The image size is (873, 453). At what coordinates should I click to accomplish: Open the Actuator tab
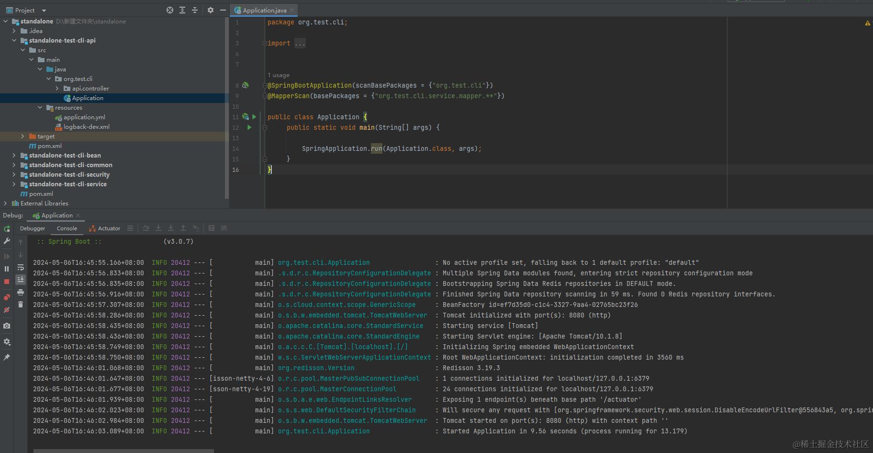coord(105,228)
